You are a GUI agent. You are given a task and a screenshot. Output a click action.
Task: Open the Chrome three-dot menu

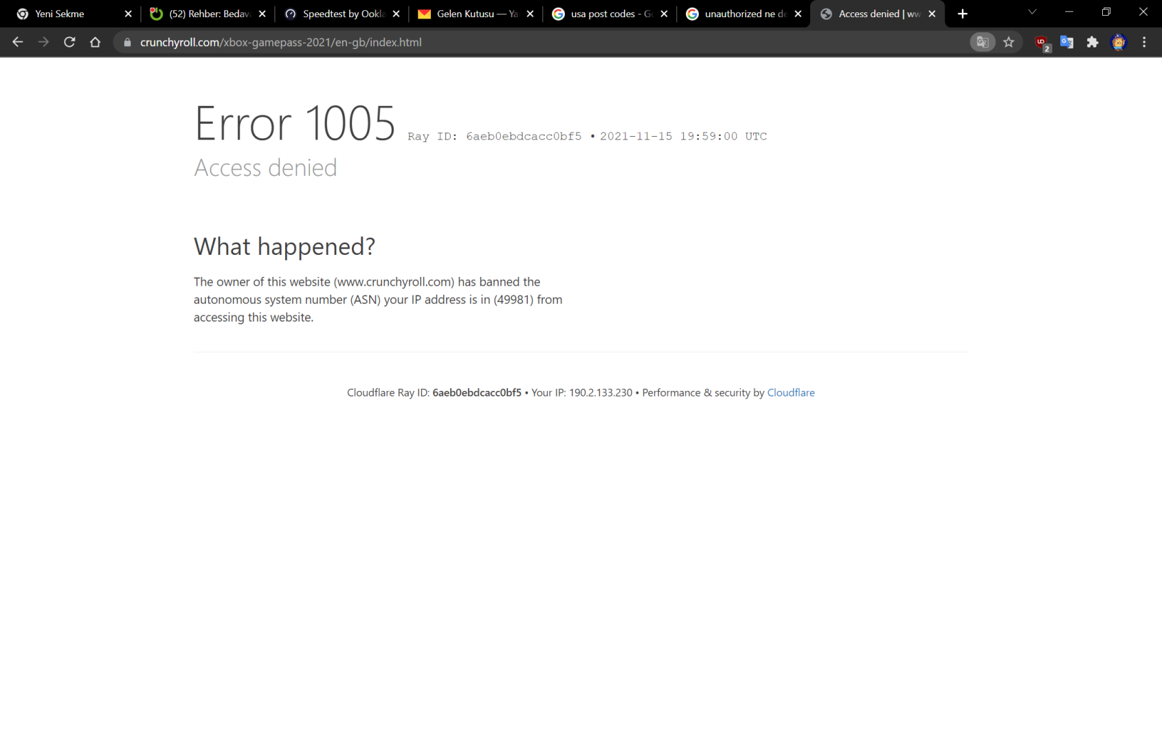(1144, 42)
